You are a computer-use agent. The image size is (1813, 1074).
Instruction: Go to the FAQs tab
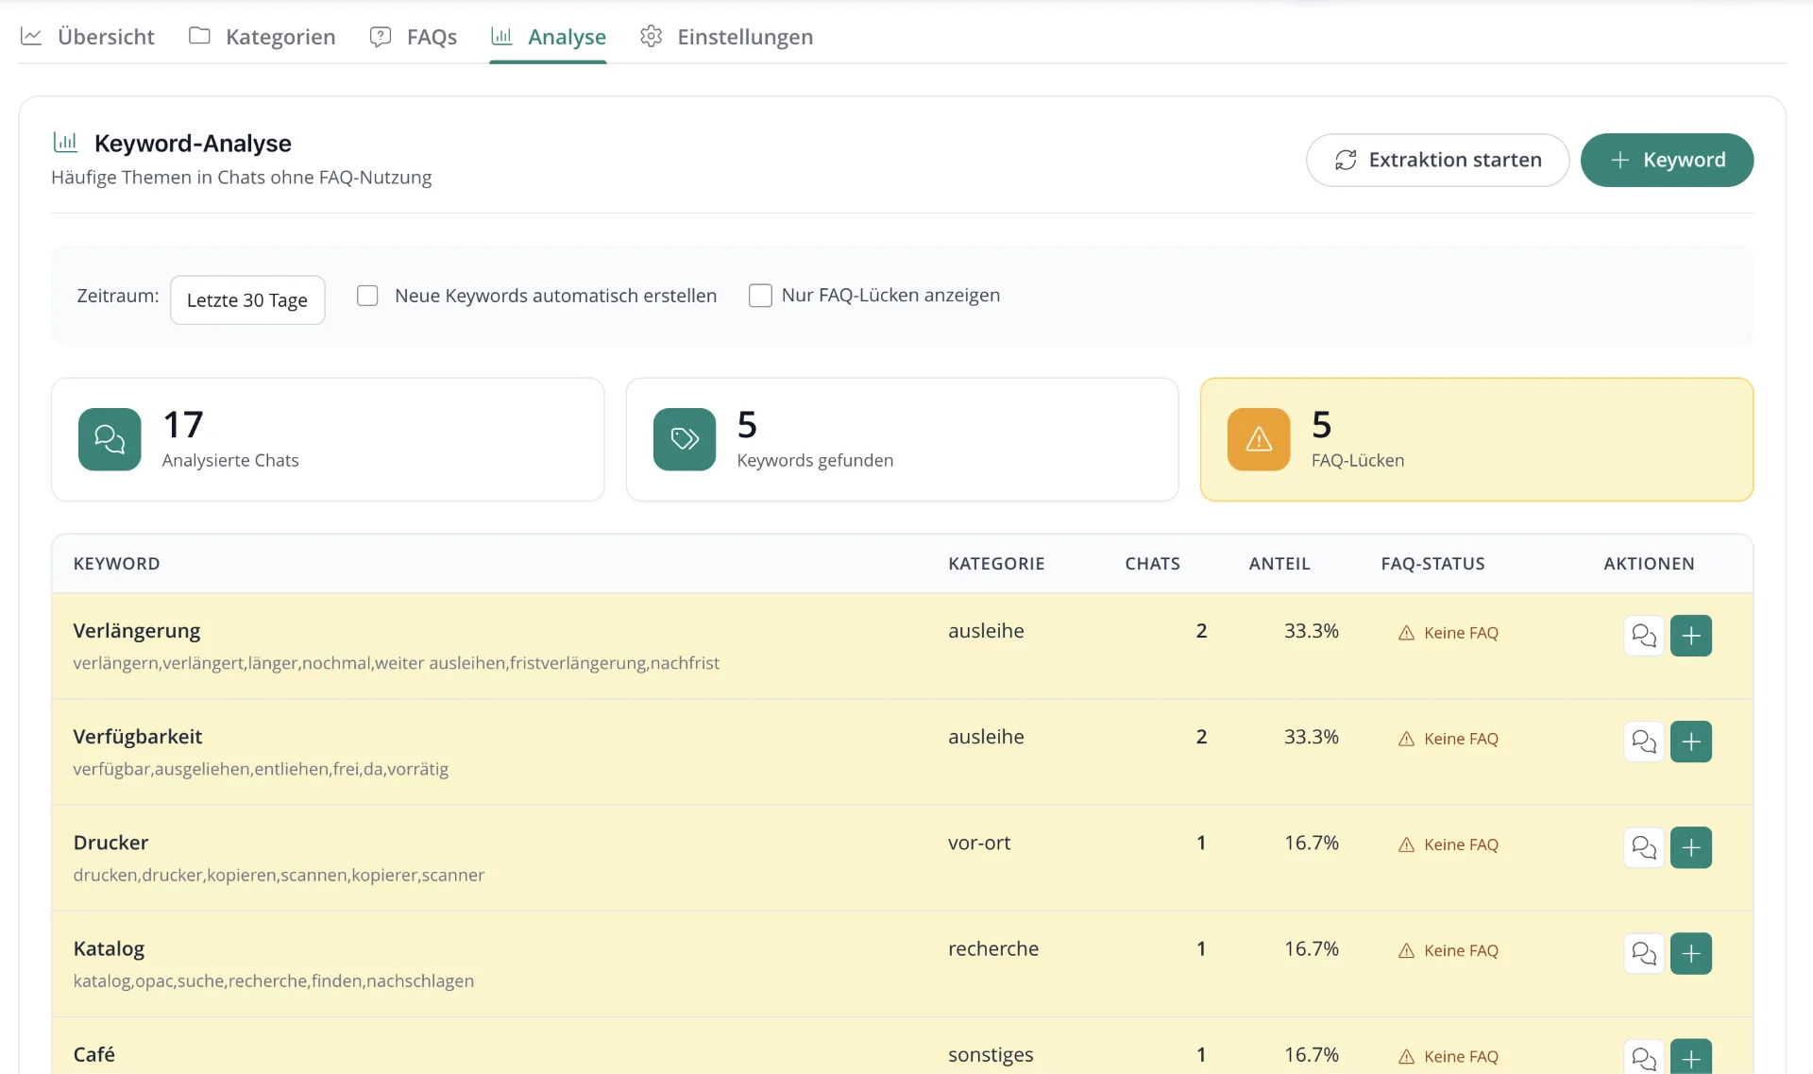click(x=414, y=37)
